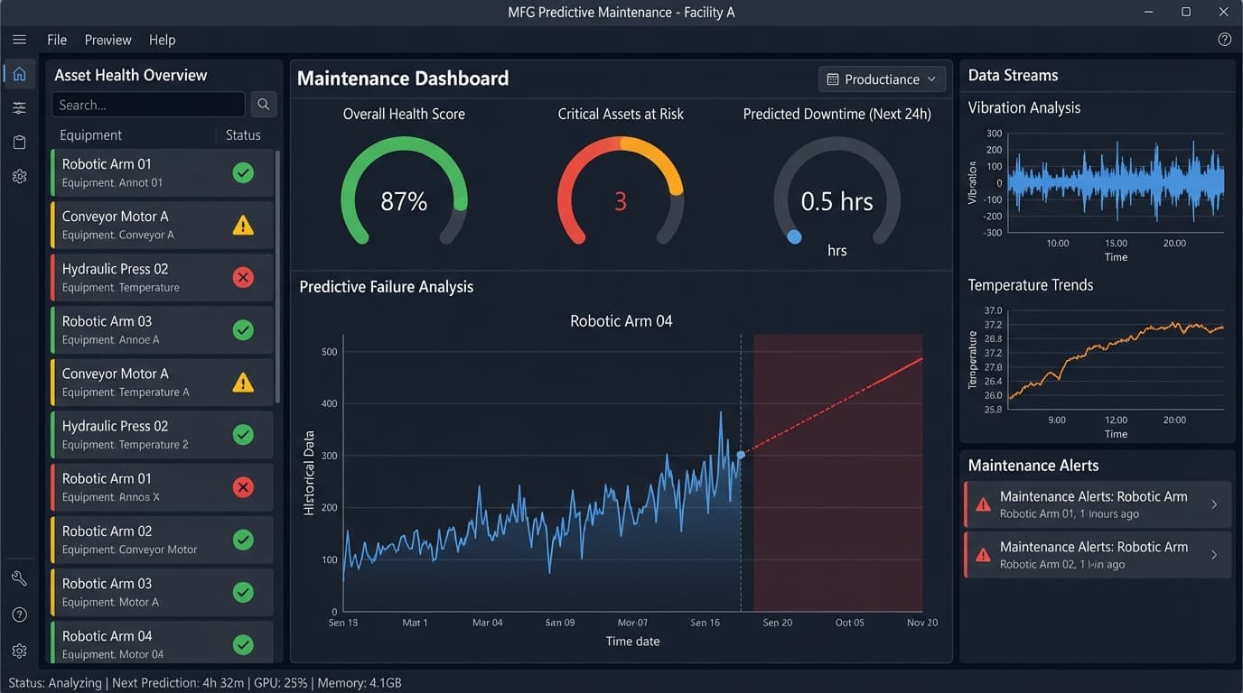Click the Maintenance Dashboard heading
Viewport: 1243px width, 693px height.
[x=403, y=79]
